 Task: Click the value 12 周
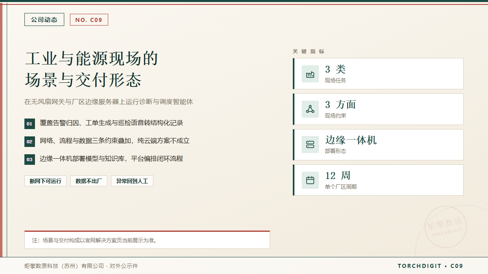[338, 176]
